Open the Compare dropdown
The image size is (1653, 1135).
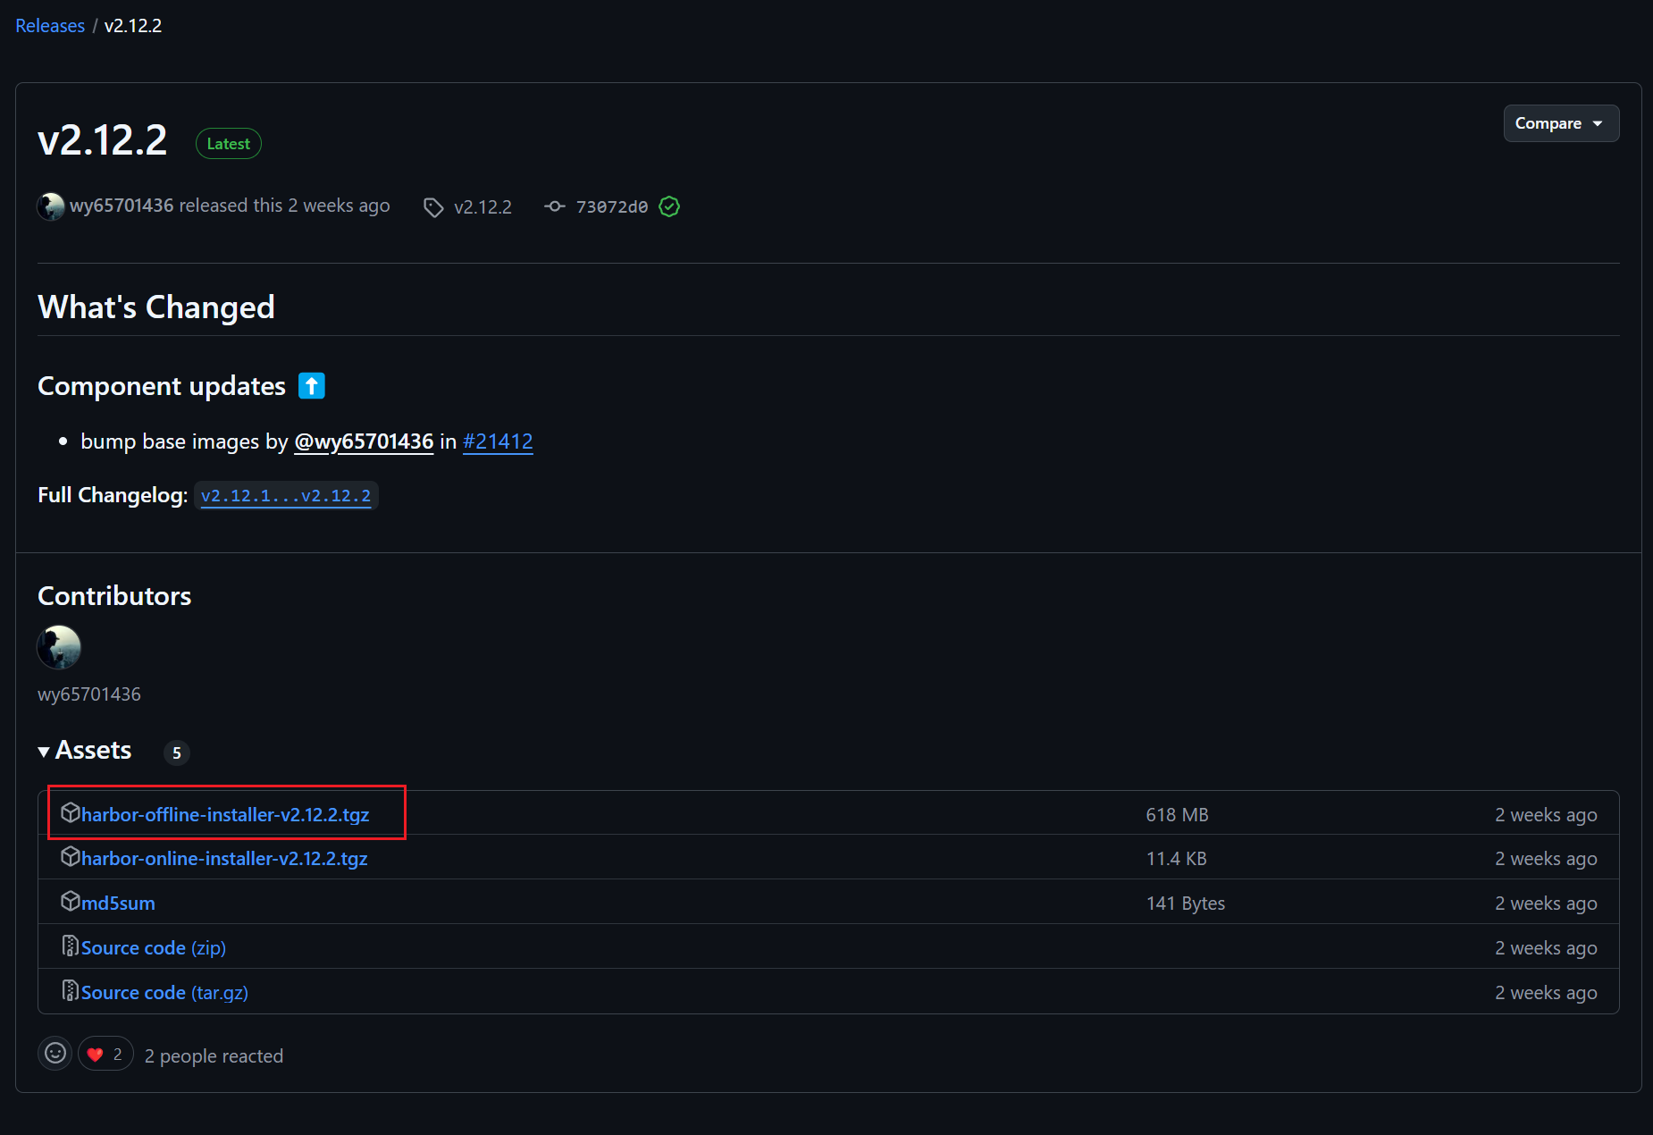pos(1560,123)
